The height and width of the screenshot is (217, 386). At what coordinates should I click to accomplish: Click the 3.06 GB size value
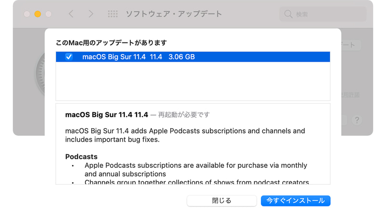(182, 57)
